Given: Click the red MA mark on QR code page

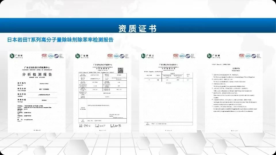Looking at the screenshot, I should coord(110,56).
